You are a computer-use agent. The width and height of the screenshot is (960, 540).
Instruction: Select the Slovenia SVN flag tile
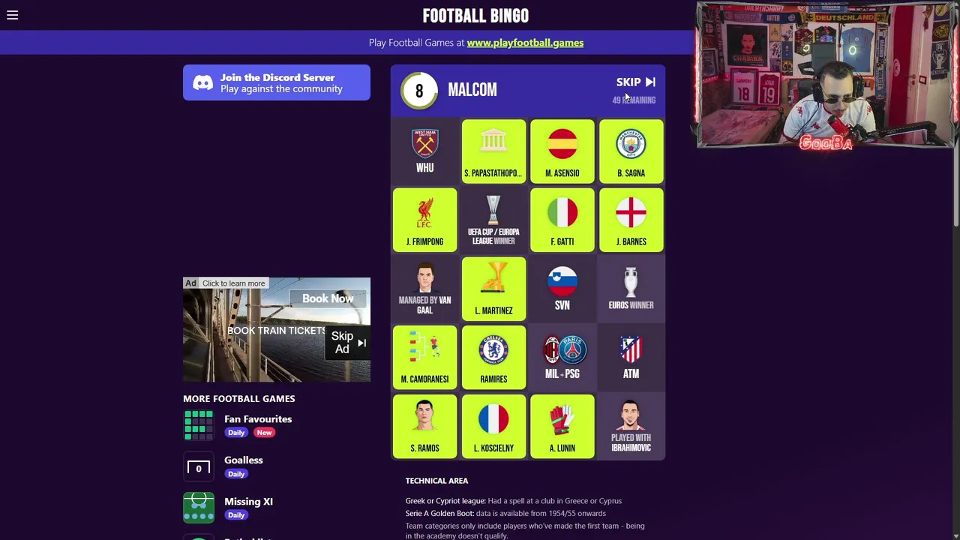(562, 289)
